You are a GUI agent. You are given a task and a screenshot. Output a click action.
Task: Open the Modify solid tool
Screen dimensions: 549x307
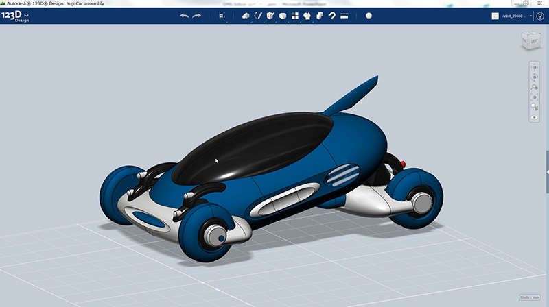click(282, 16)
